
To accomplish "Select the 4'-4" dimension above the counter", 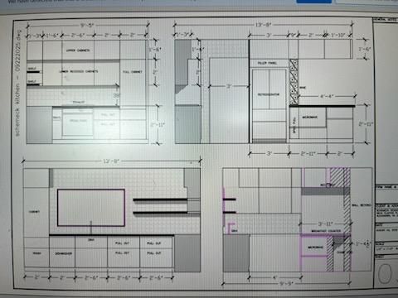I will click(327, 96).
